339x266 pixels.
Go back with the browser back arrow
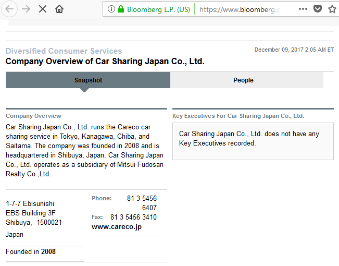(x=9, y=9)
